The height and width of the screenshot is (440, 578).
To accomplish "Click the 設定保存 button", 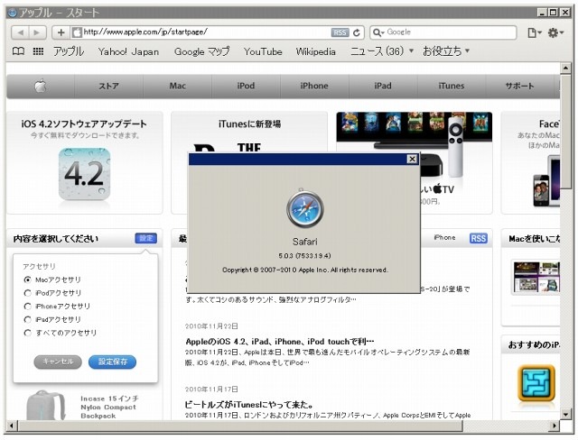I will pyautogui.click(x=112, y=362).
